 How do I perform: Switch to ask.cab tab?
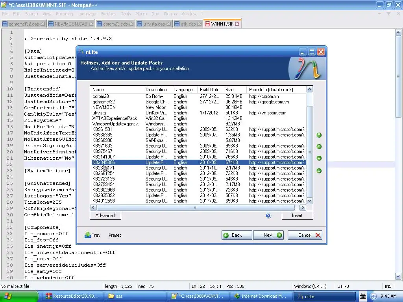coord(188,24)
